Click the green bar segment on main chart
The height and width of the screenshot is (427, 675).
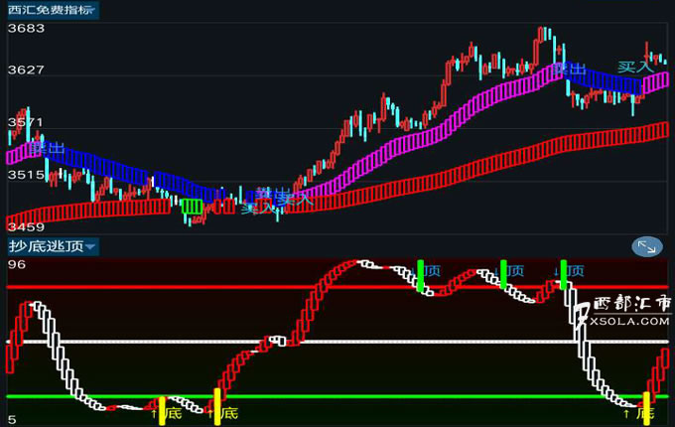point(192,207)
